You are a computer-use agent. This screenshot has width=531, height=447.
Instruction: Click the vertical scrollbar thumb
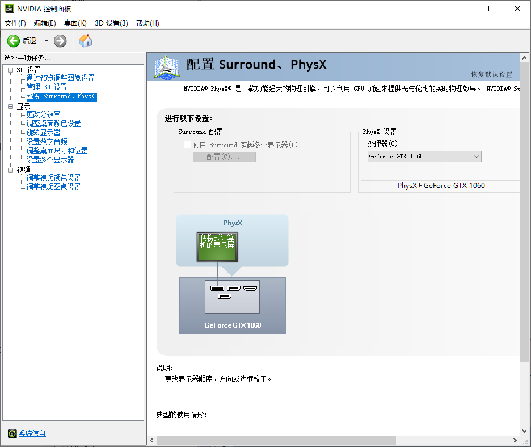click(x=524, y=212)
